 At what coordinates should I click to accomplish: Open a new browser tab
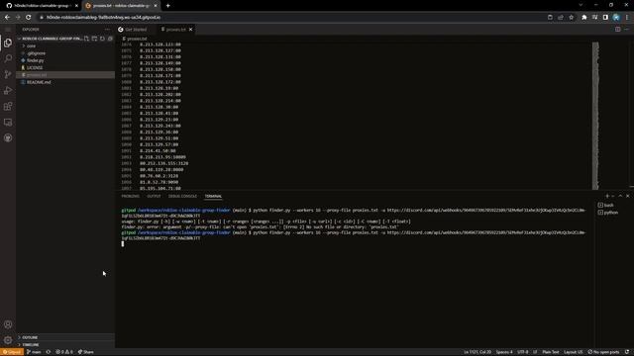tap(167, 6)
